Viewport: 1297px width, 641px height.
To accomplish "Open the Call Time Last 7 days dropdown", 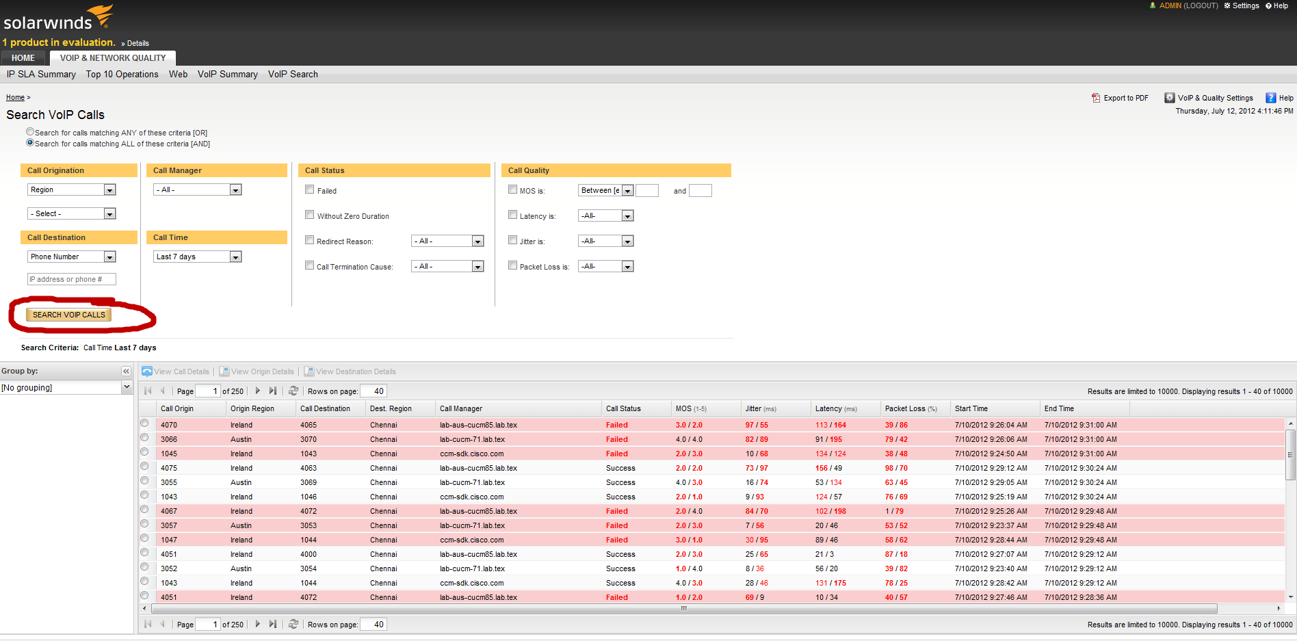I will 198,257.
